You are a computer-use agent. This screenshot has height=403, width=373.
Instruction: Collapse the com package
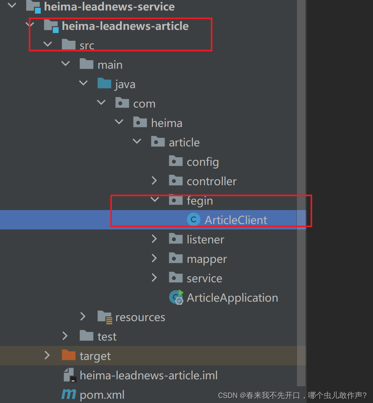coord(101,102)
